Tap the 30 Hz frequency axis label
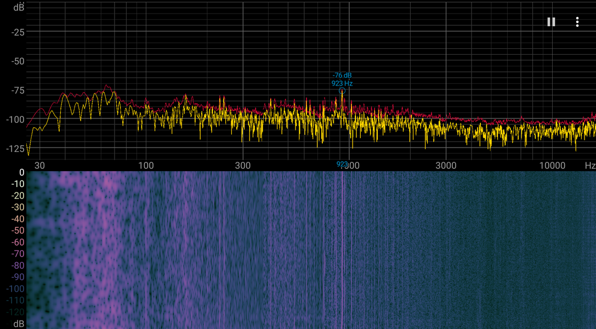The height and width of the screenshot is (329, 596). tap(39, 166)
